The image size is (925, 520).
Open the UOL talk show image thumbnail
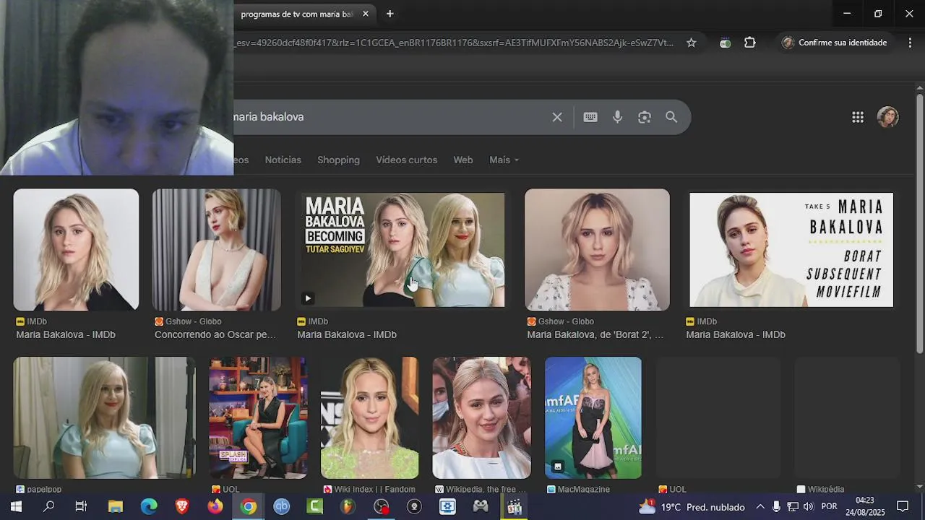tap(258, 417)
